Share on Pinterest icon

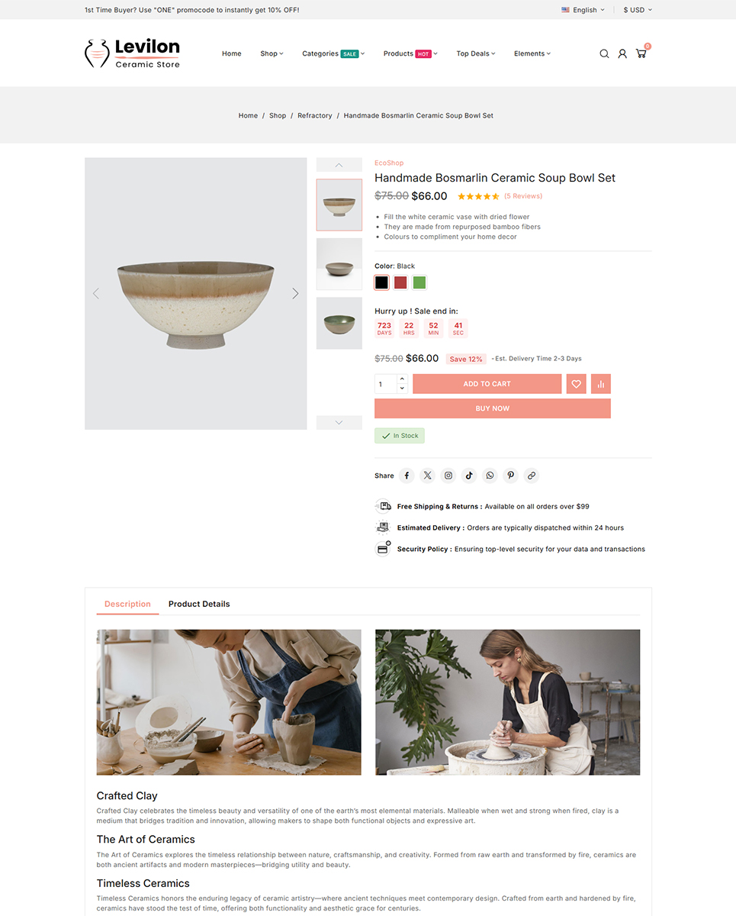511,476
